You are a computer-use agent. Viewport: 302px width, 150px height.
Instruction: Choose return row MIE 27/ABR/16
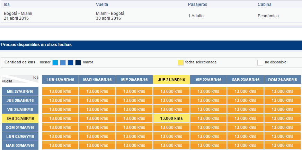tap(20, 91)
